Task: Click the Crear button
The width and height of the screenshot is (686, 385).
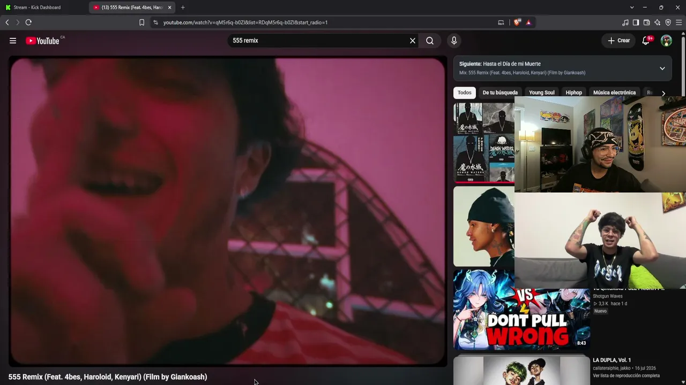Action: click(618, 41)
